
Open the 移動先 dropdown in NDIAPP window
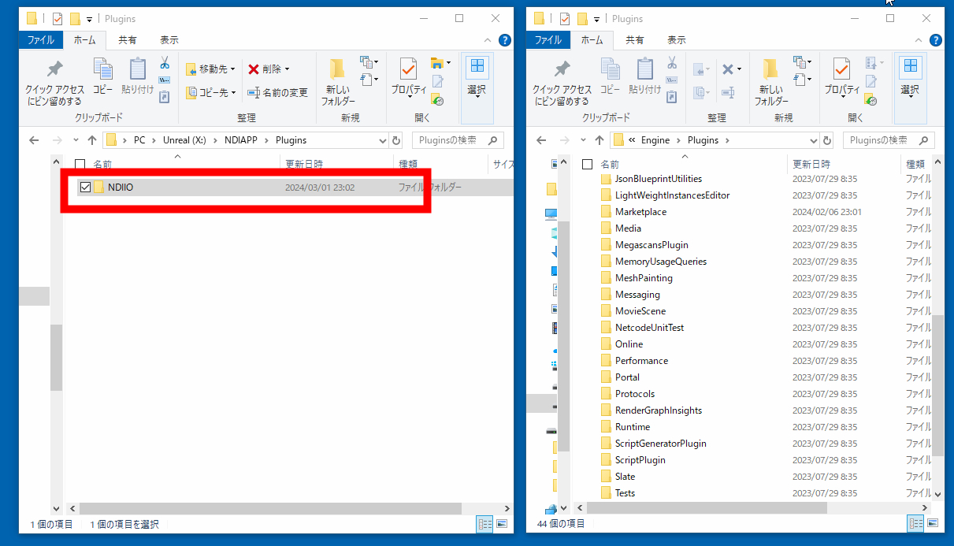pyautogui.click(x=210, y=69)
